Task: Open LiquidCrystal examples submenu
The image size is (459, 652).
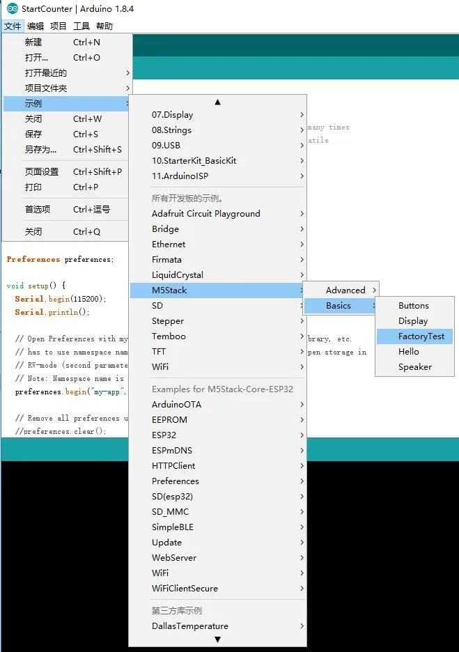Action: click(x=217, y=275)
